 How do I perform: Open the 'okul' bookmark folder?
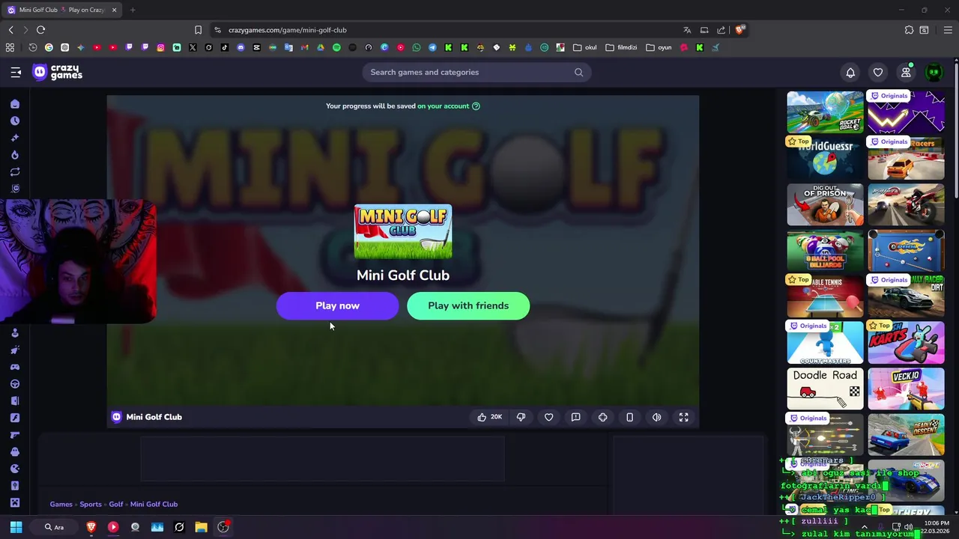pos(585,47)
